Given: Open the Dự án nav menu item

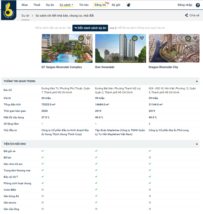Looking at the screenshot, I should coord(50,5).
